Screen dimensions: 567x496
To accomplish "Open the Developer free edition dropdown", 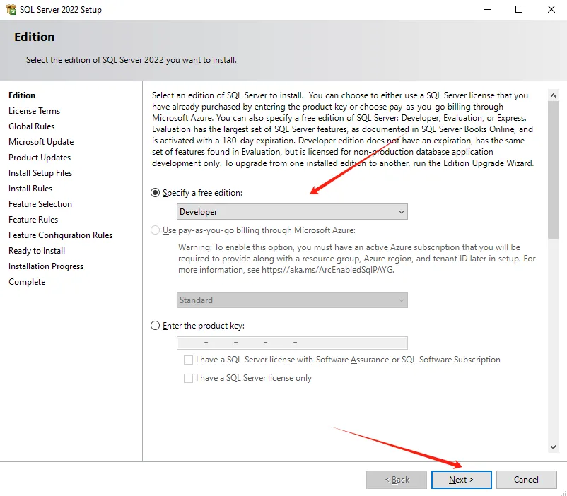I will tap(292, 212).
